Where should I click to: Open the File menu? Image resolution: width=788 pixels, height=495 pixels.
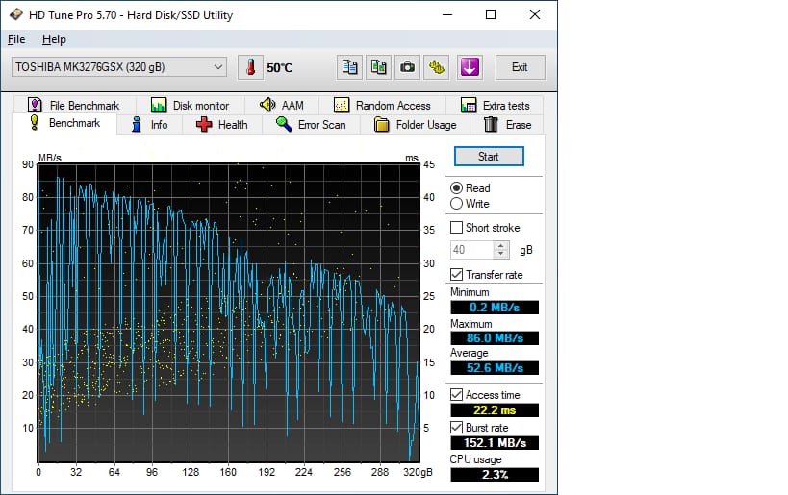click(16, 39)
